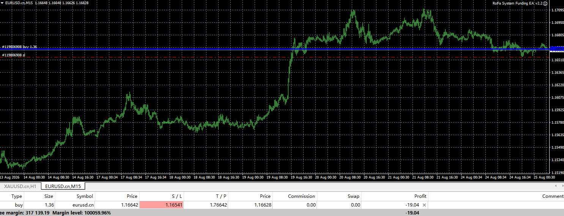Click the left tab-scroll arrow
564x216 pixels.
point(556,186)
